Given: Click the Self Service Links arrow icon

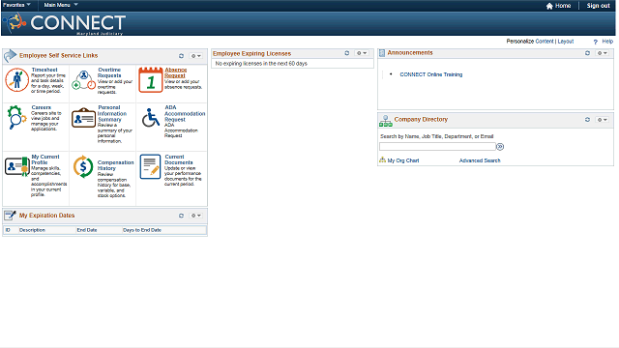Looking at the screenshot, I should point(10,56).
